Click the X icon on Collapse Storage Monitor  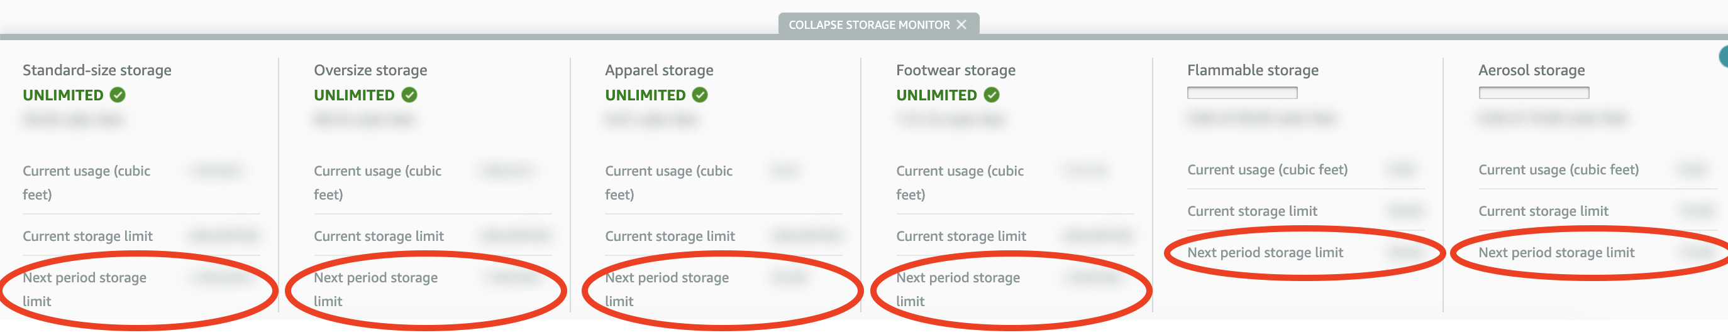(961, 24)
